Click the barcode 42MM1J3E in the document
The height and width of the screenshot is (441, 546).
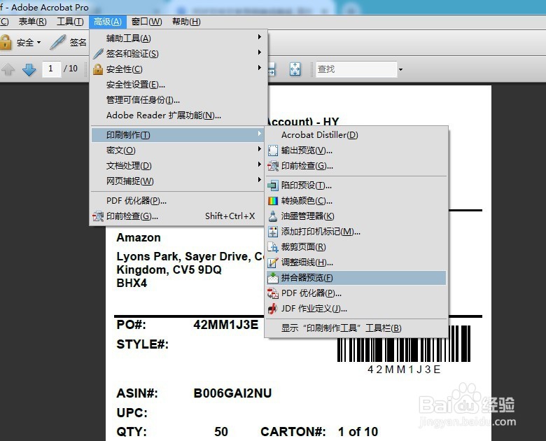tap(404, 344)
